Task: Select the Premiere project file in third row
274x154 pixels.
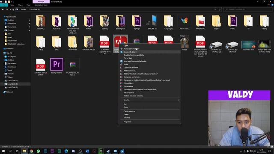Action: click(57, 66)
